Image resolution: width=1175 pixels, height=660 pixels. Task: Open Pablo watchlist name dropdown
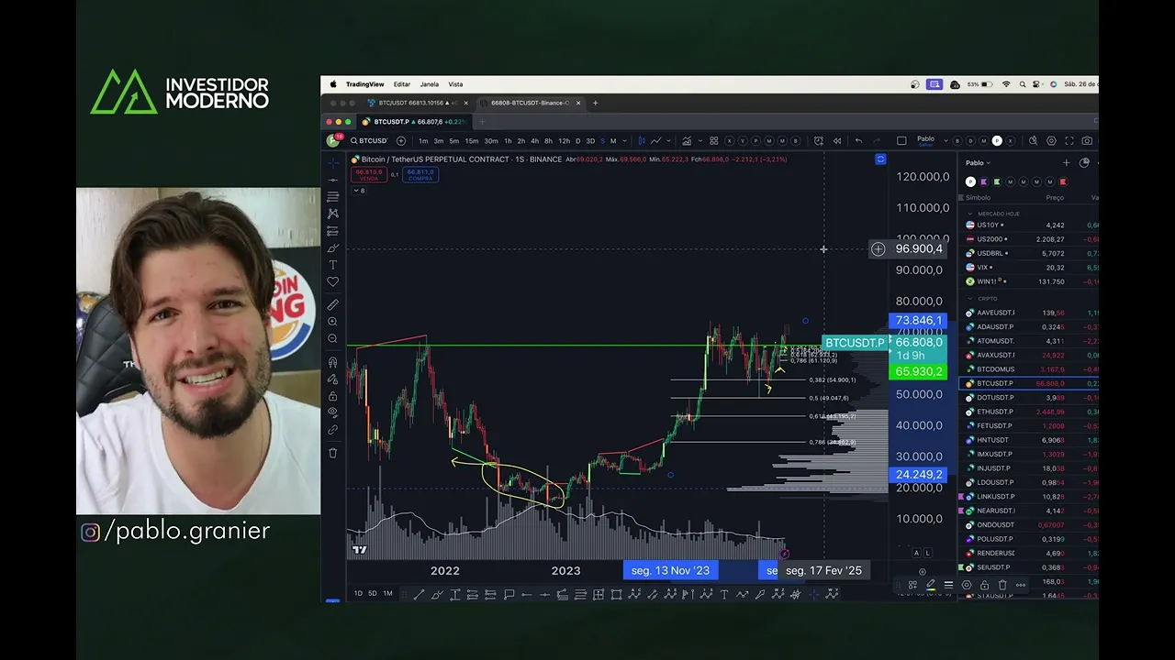tap(979, 163)
